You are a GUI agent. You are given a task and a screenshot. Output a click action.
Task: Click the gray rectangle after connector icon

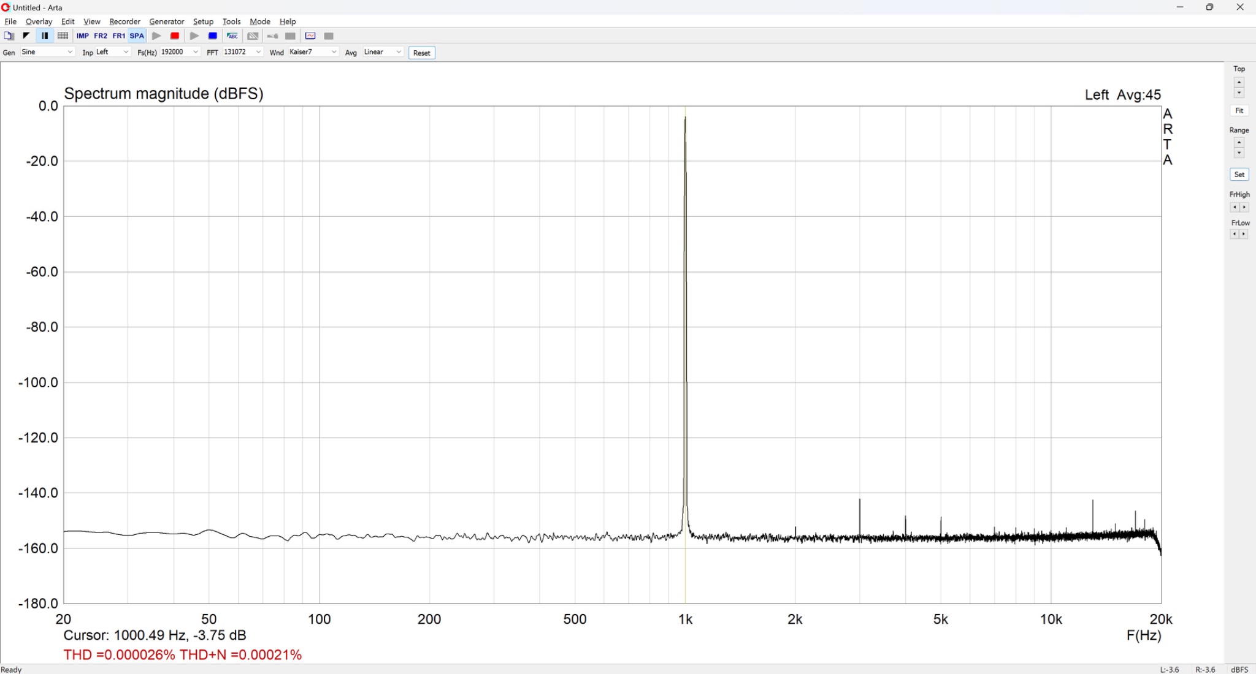(x=291, y=36)
